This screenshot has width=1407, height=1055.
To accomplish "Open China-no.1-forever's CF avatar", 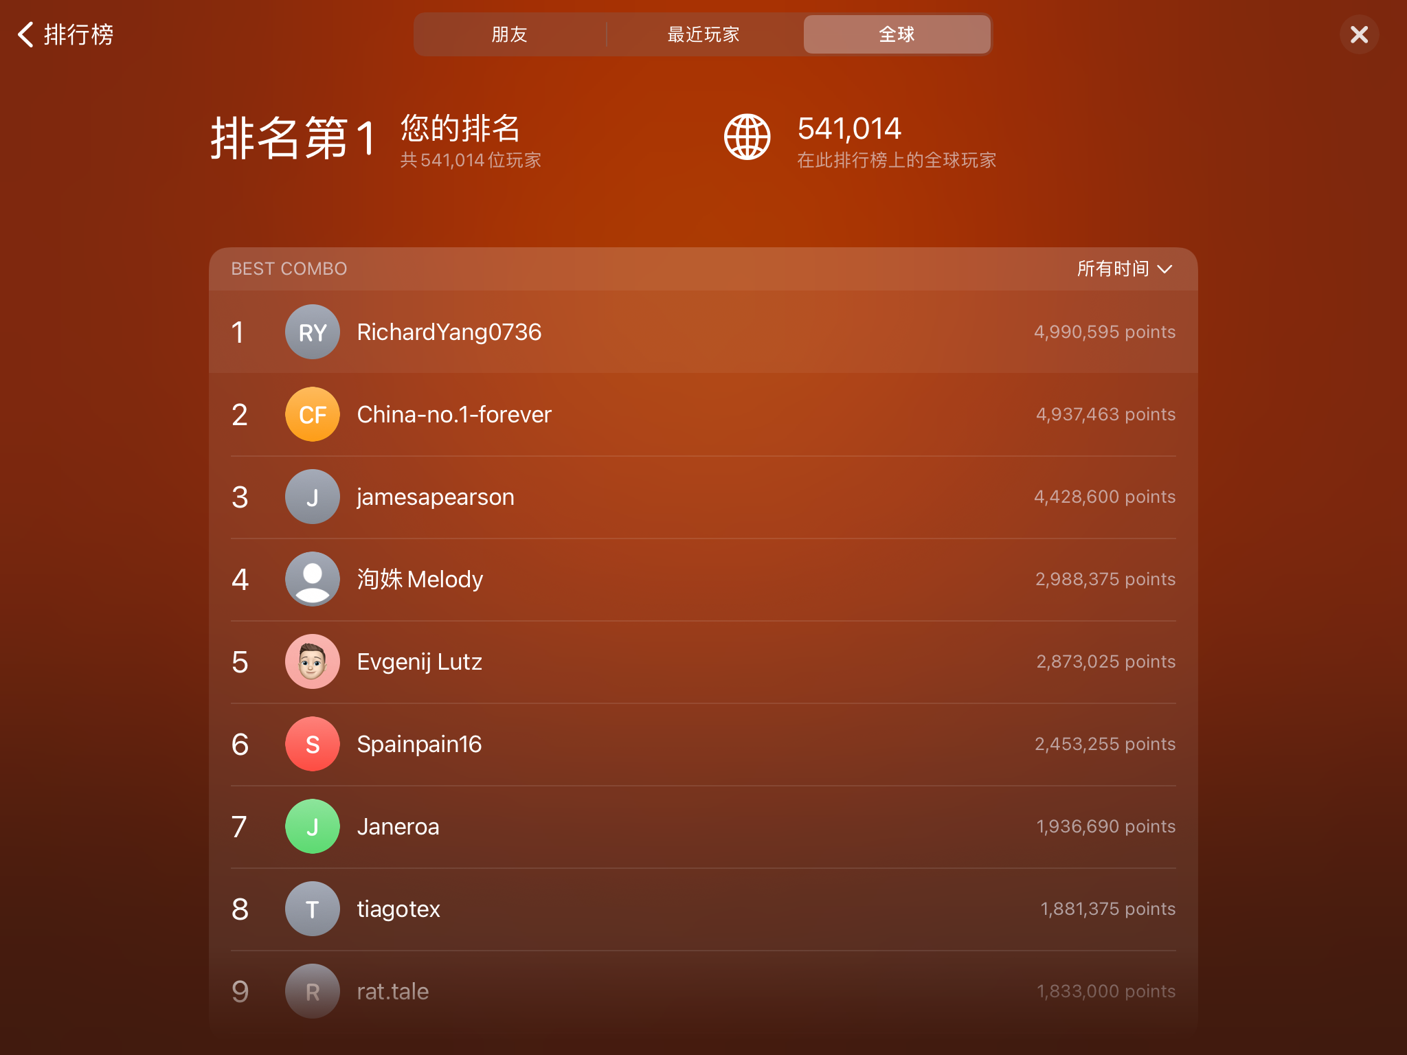I will [x=313, y=414].
